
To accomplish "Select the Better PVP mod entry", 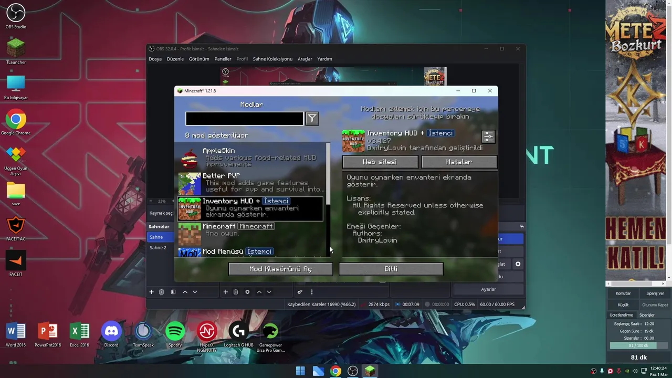I will pos(251,183).
